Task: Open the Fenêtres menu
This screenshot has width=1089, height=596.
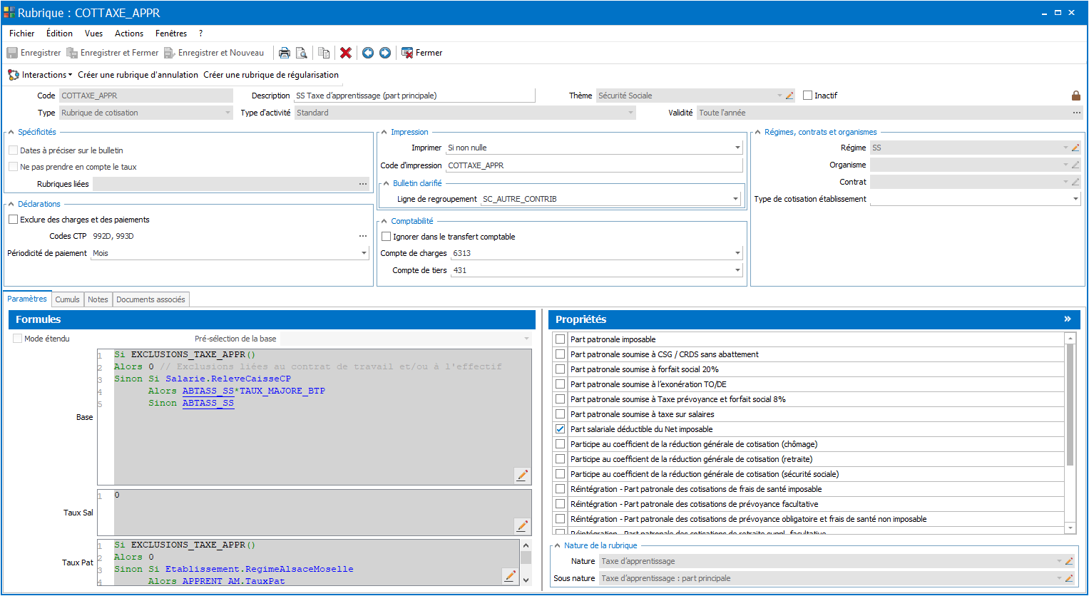Action: point(171,34)
